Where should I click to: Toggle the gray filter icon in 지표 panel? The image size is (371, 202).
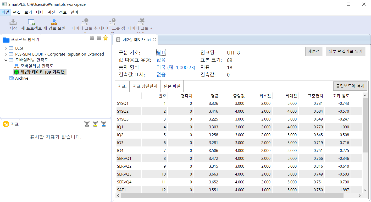(x=87, y=124)
